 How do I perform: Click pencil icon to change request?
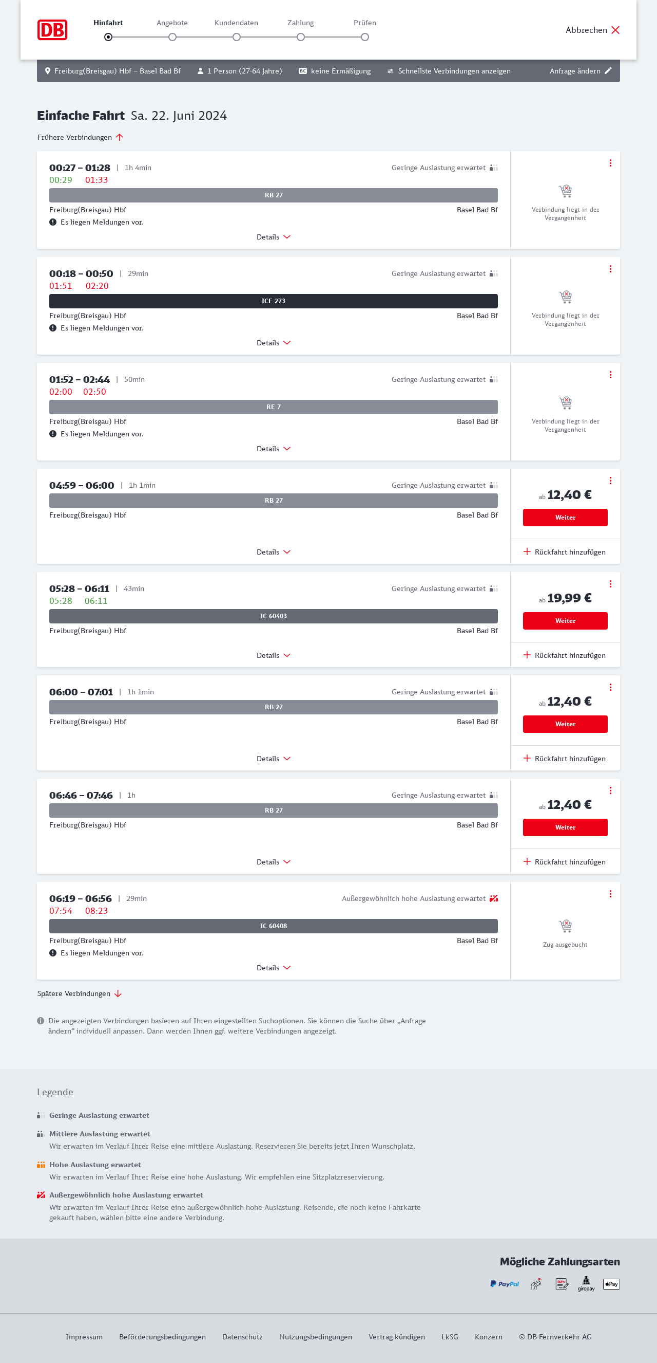[608, 71]
